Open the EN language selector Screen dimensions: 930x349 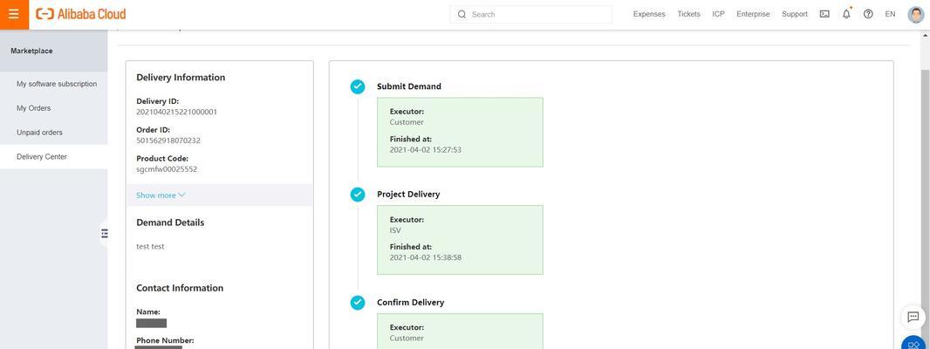[890, 14]
